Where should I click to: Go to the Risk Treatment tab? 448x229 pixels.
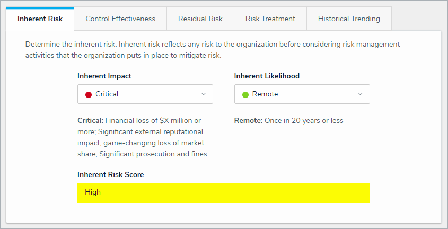tap(270, 19)
